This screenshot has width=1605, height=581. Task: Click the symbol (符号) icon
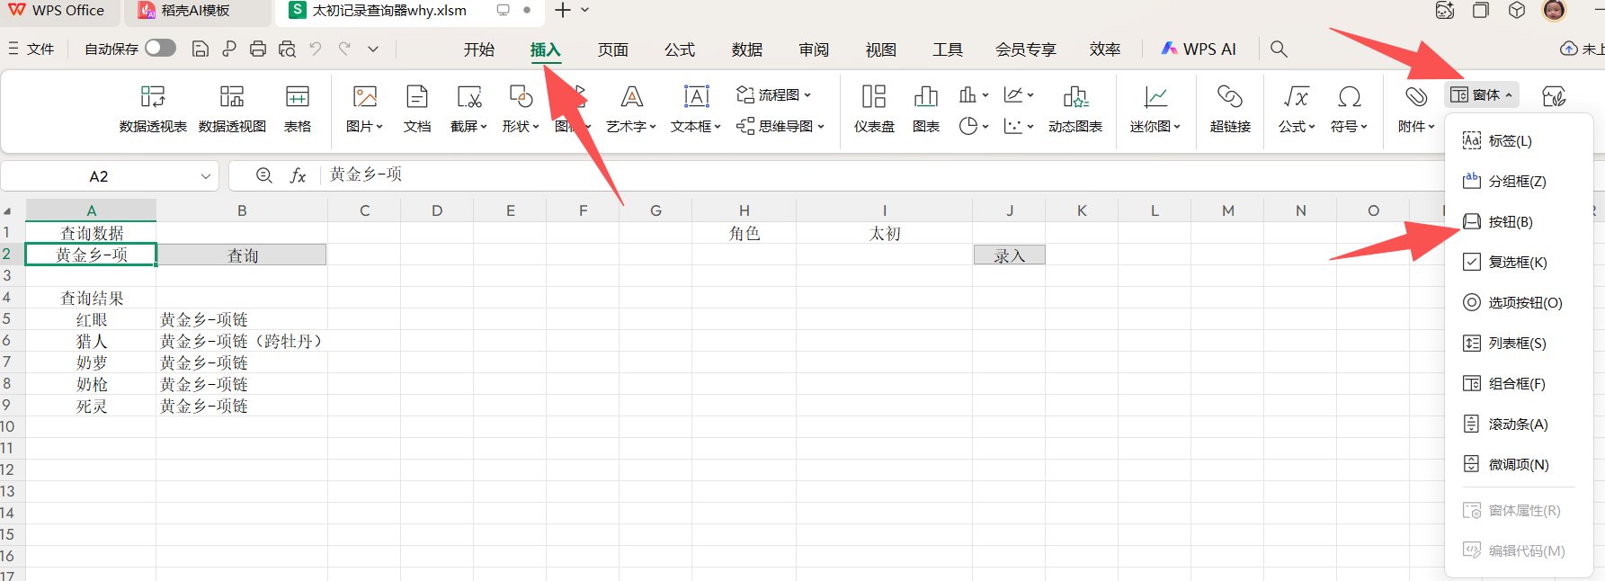1349,96
